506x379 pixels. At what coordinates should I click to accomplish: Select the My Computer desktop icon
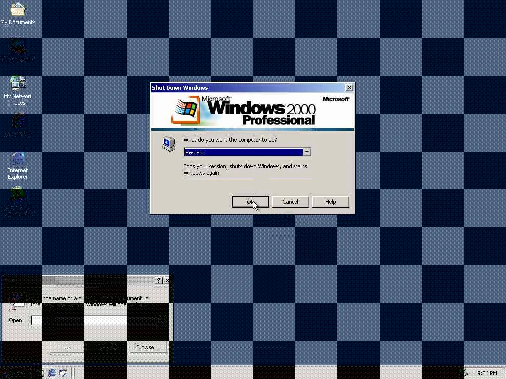tap(18, 50)
